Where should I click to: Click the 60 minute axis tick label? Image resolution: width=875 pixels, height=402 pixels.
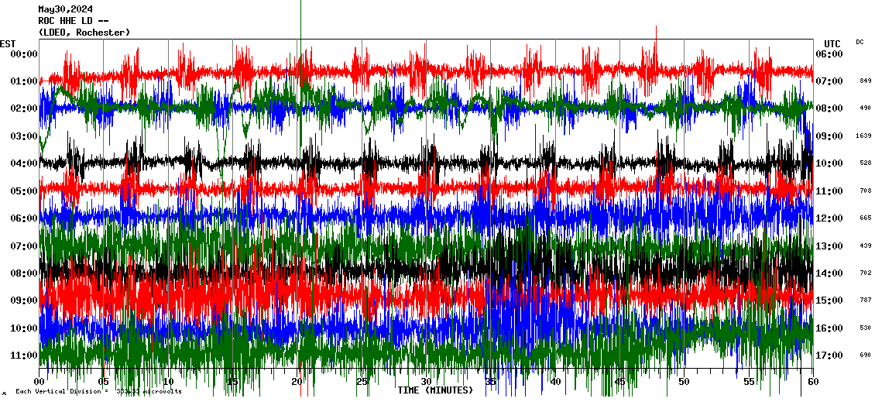coord(812,382)
